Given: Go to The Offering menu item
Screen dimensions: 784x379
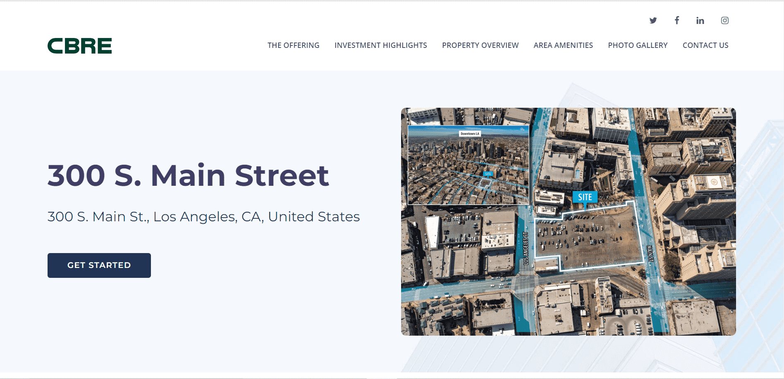Looking at the screenshot, I should [x=293, y=45].
